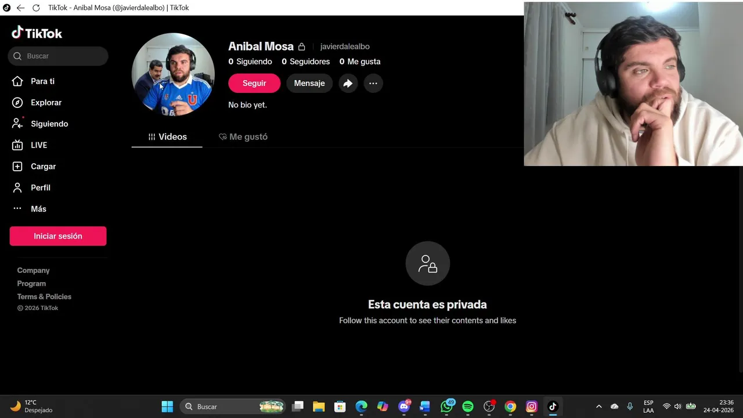This screenshot has height=418, width=743.
Task: Open clock showing 23:36 24-04-2026
Action: [x=719, y=406]
